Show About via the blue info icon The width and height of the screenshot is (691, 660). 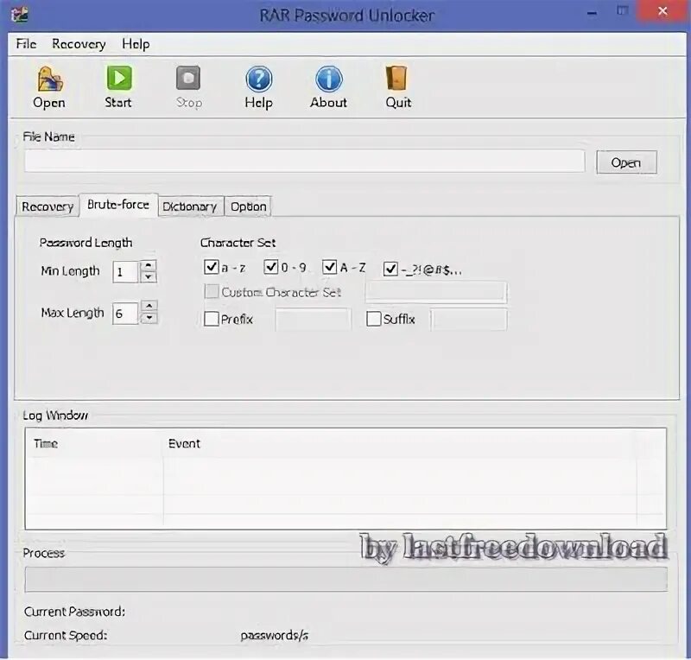(x=329, y=79)
